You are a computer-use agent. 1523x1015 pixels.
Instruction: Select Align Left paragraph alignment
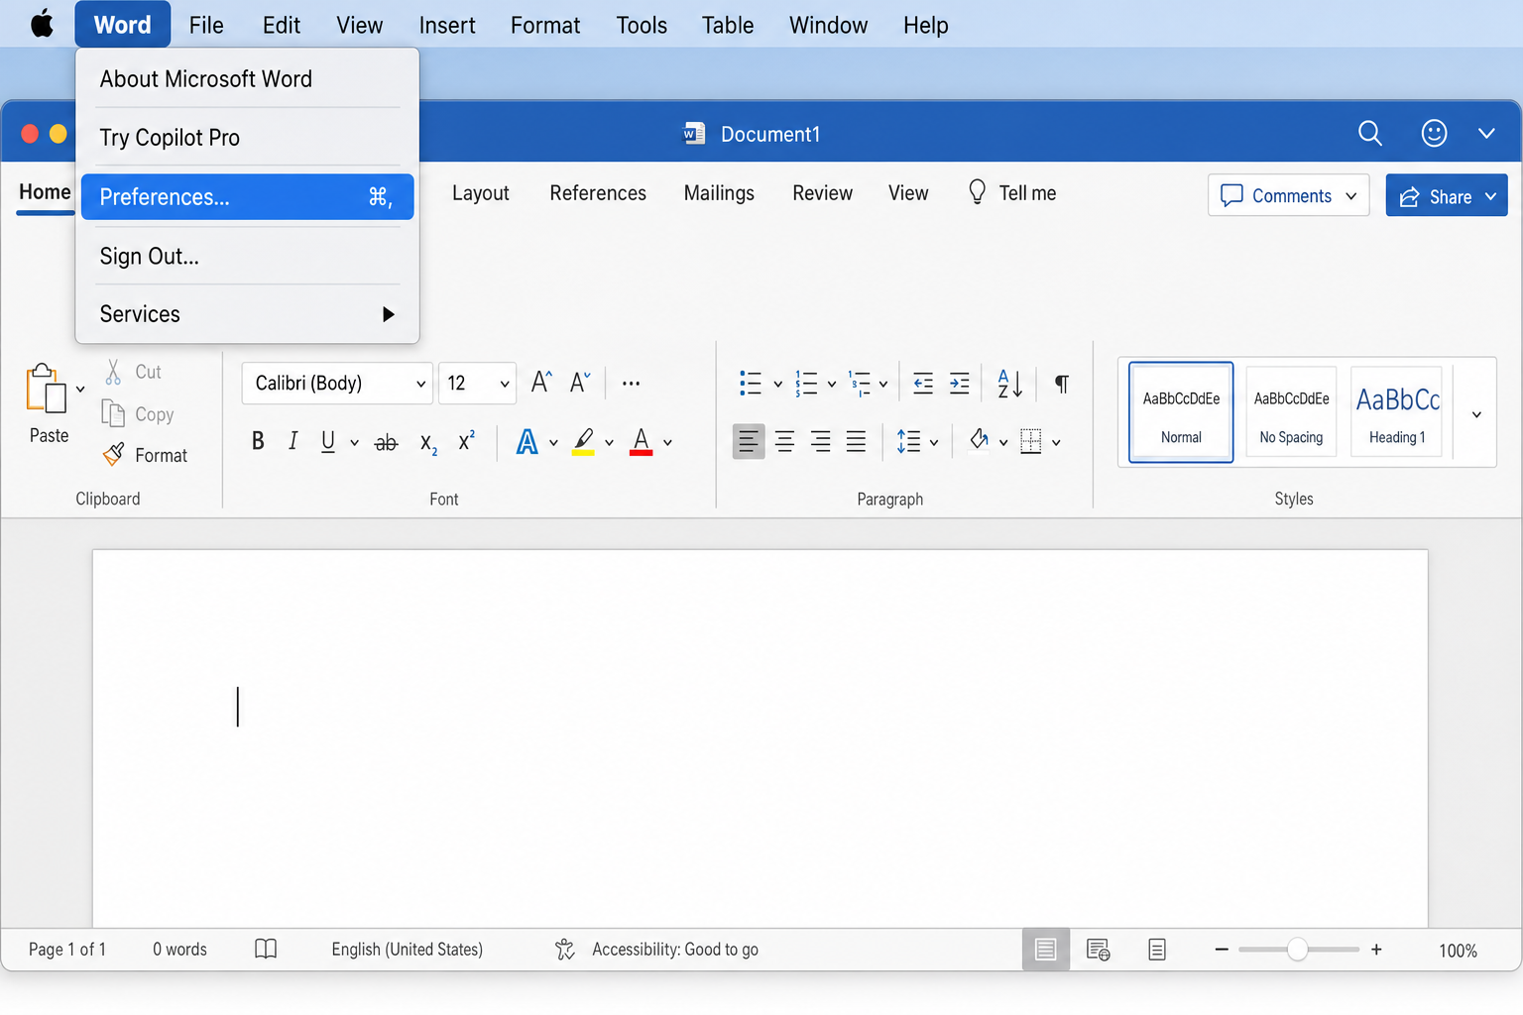click(x=749, y=441)
